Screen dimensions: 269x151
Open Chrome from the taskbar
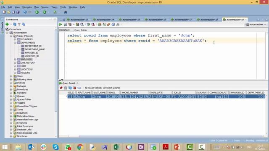80,147
